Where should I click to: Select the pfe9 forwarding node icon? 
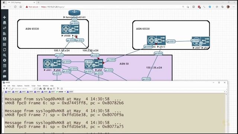click(x=99, y=64)
